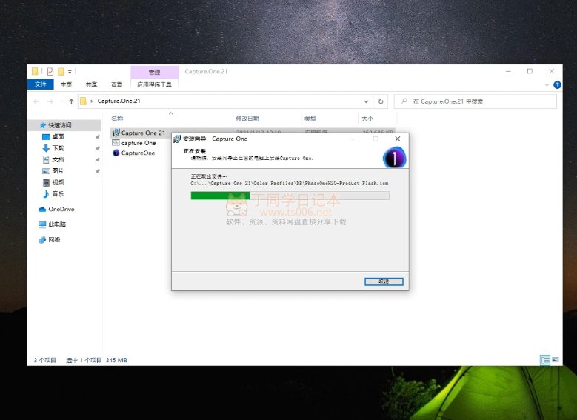Open 网络 Network in sidebar
Viewport: 577px width, 420px height.
[50, 240]
